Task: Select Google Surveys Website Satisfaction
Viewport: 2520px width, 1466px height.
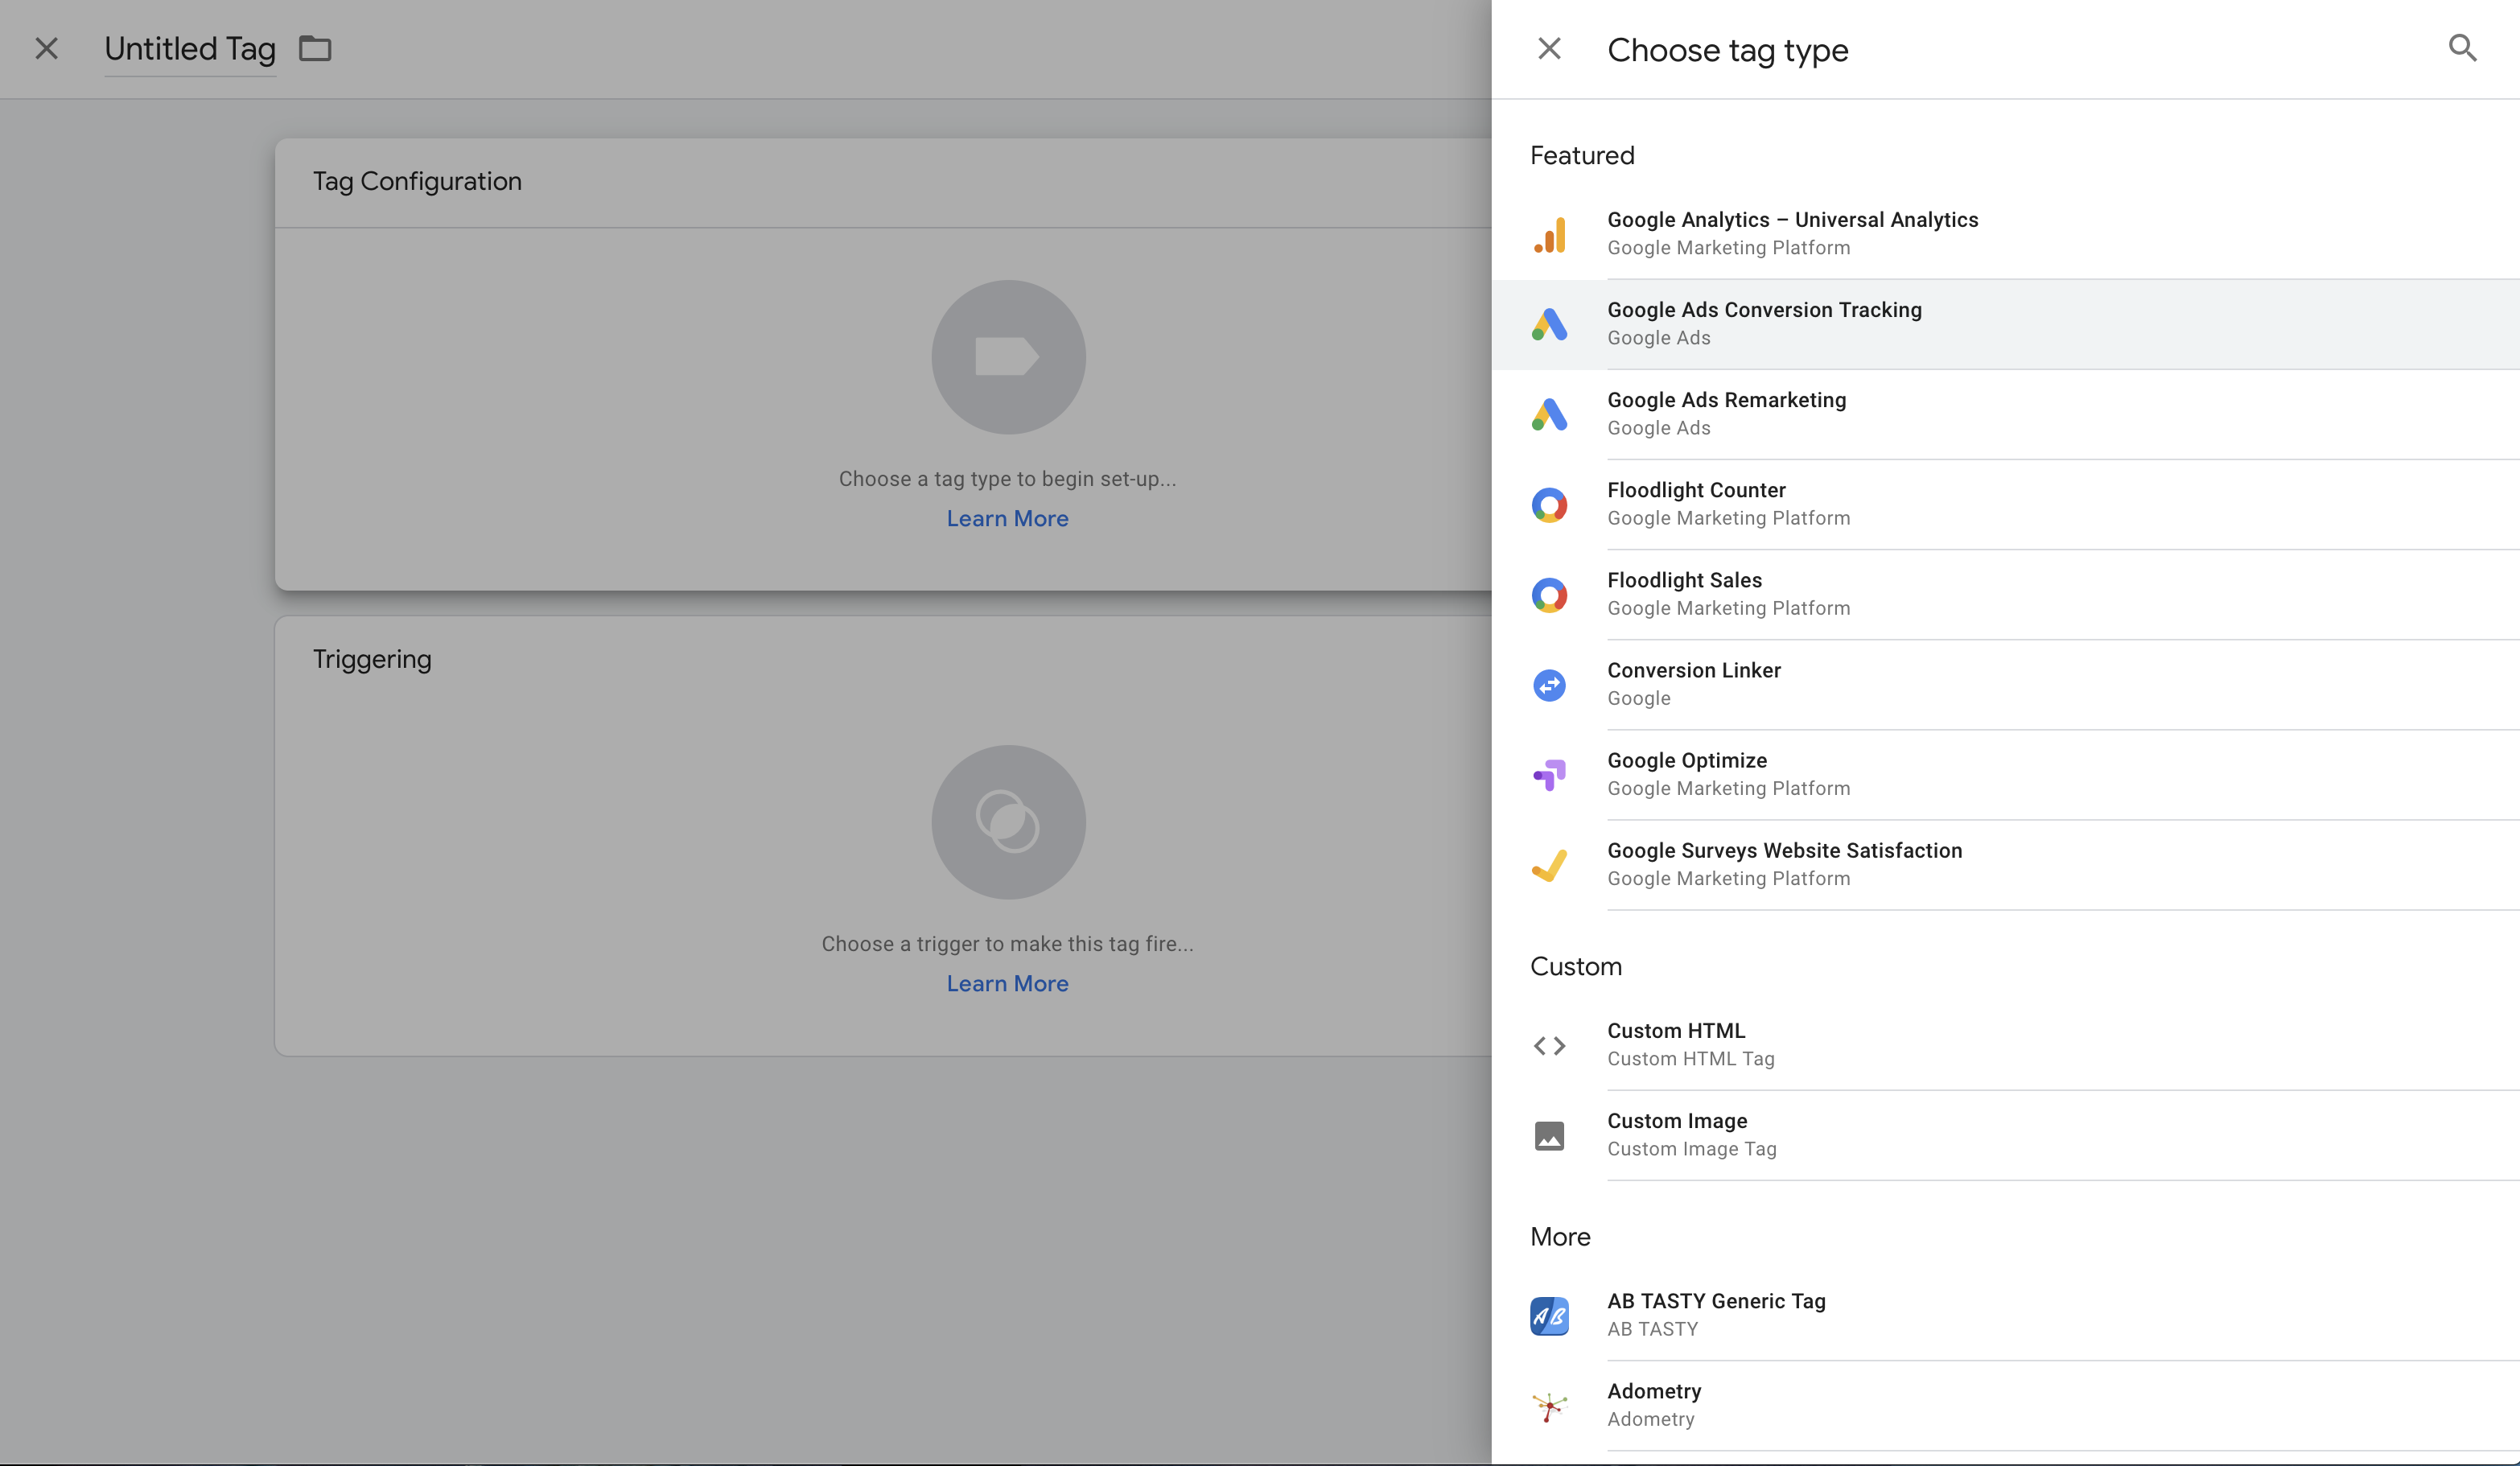Action: [x=2005, y=865]
